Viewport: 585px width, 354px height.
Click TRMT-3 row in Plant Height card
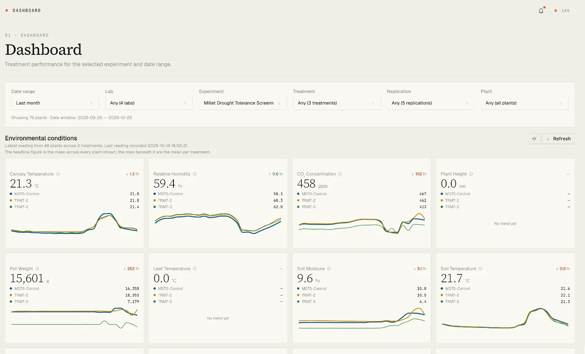click(505, 207)
